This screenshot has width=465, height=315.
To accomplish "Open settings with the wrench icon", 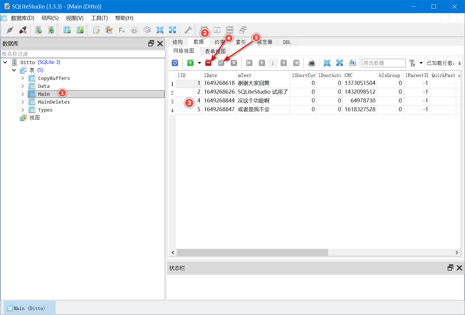I will click(x=188, y=30).
